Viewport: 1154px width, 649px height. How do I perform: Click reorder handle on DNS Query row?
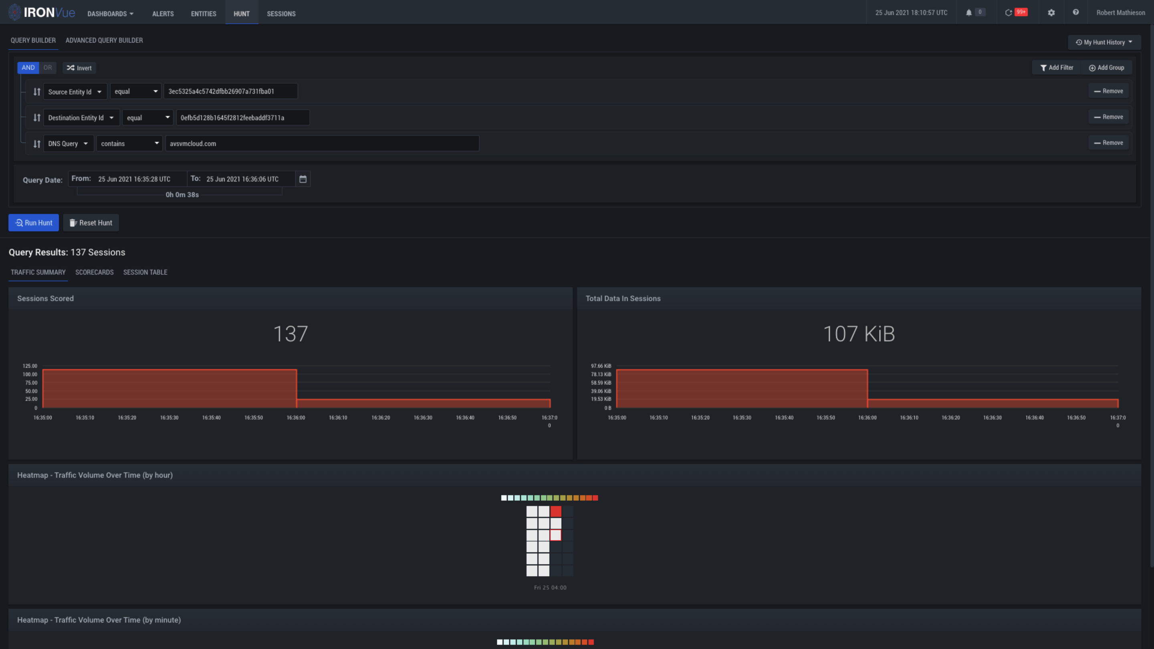37,144
